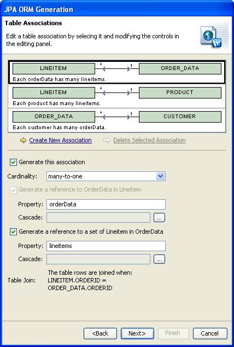This screenshot has height=347, width=234.
Task: Cancel the JPA ORM Generation wizard
Action: [x=210, y=333]
